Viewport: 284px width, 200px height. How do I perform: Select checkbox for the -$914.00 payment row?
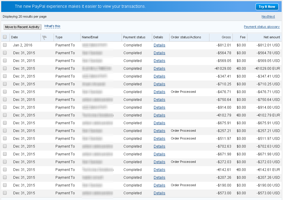pyautogui.click(x=5, y=107)
